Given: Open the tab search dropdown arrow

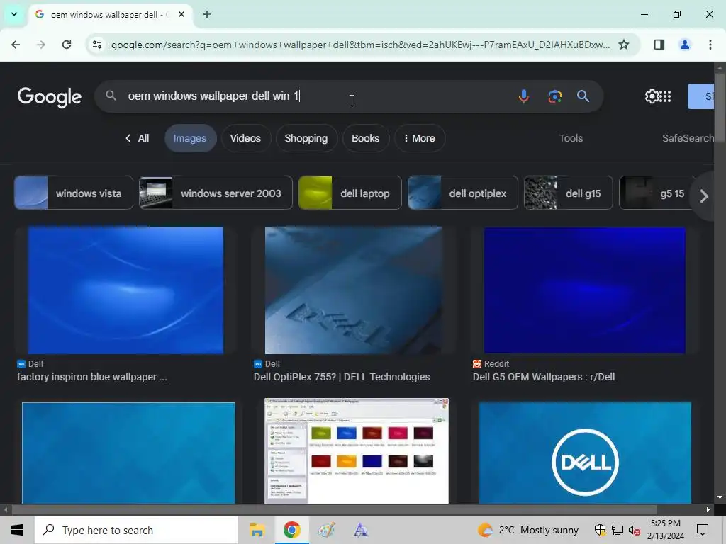Looking at the screenshot, I should click(14, 14).
